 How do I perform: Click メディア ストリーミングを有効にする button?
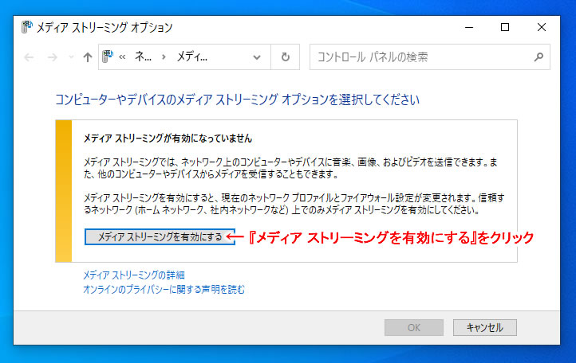[160, 237]
